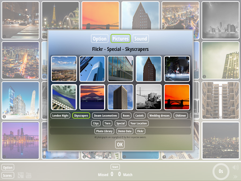Click info icon on Flatiron building card

click(4, 116)
